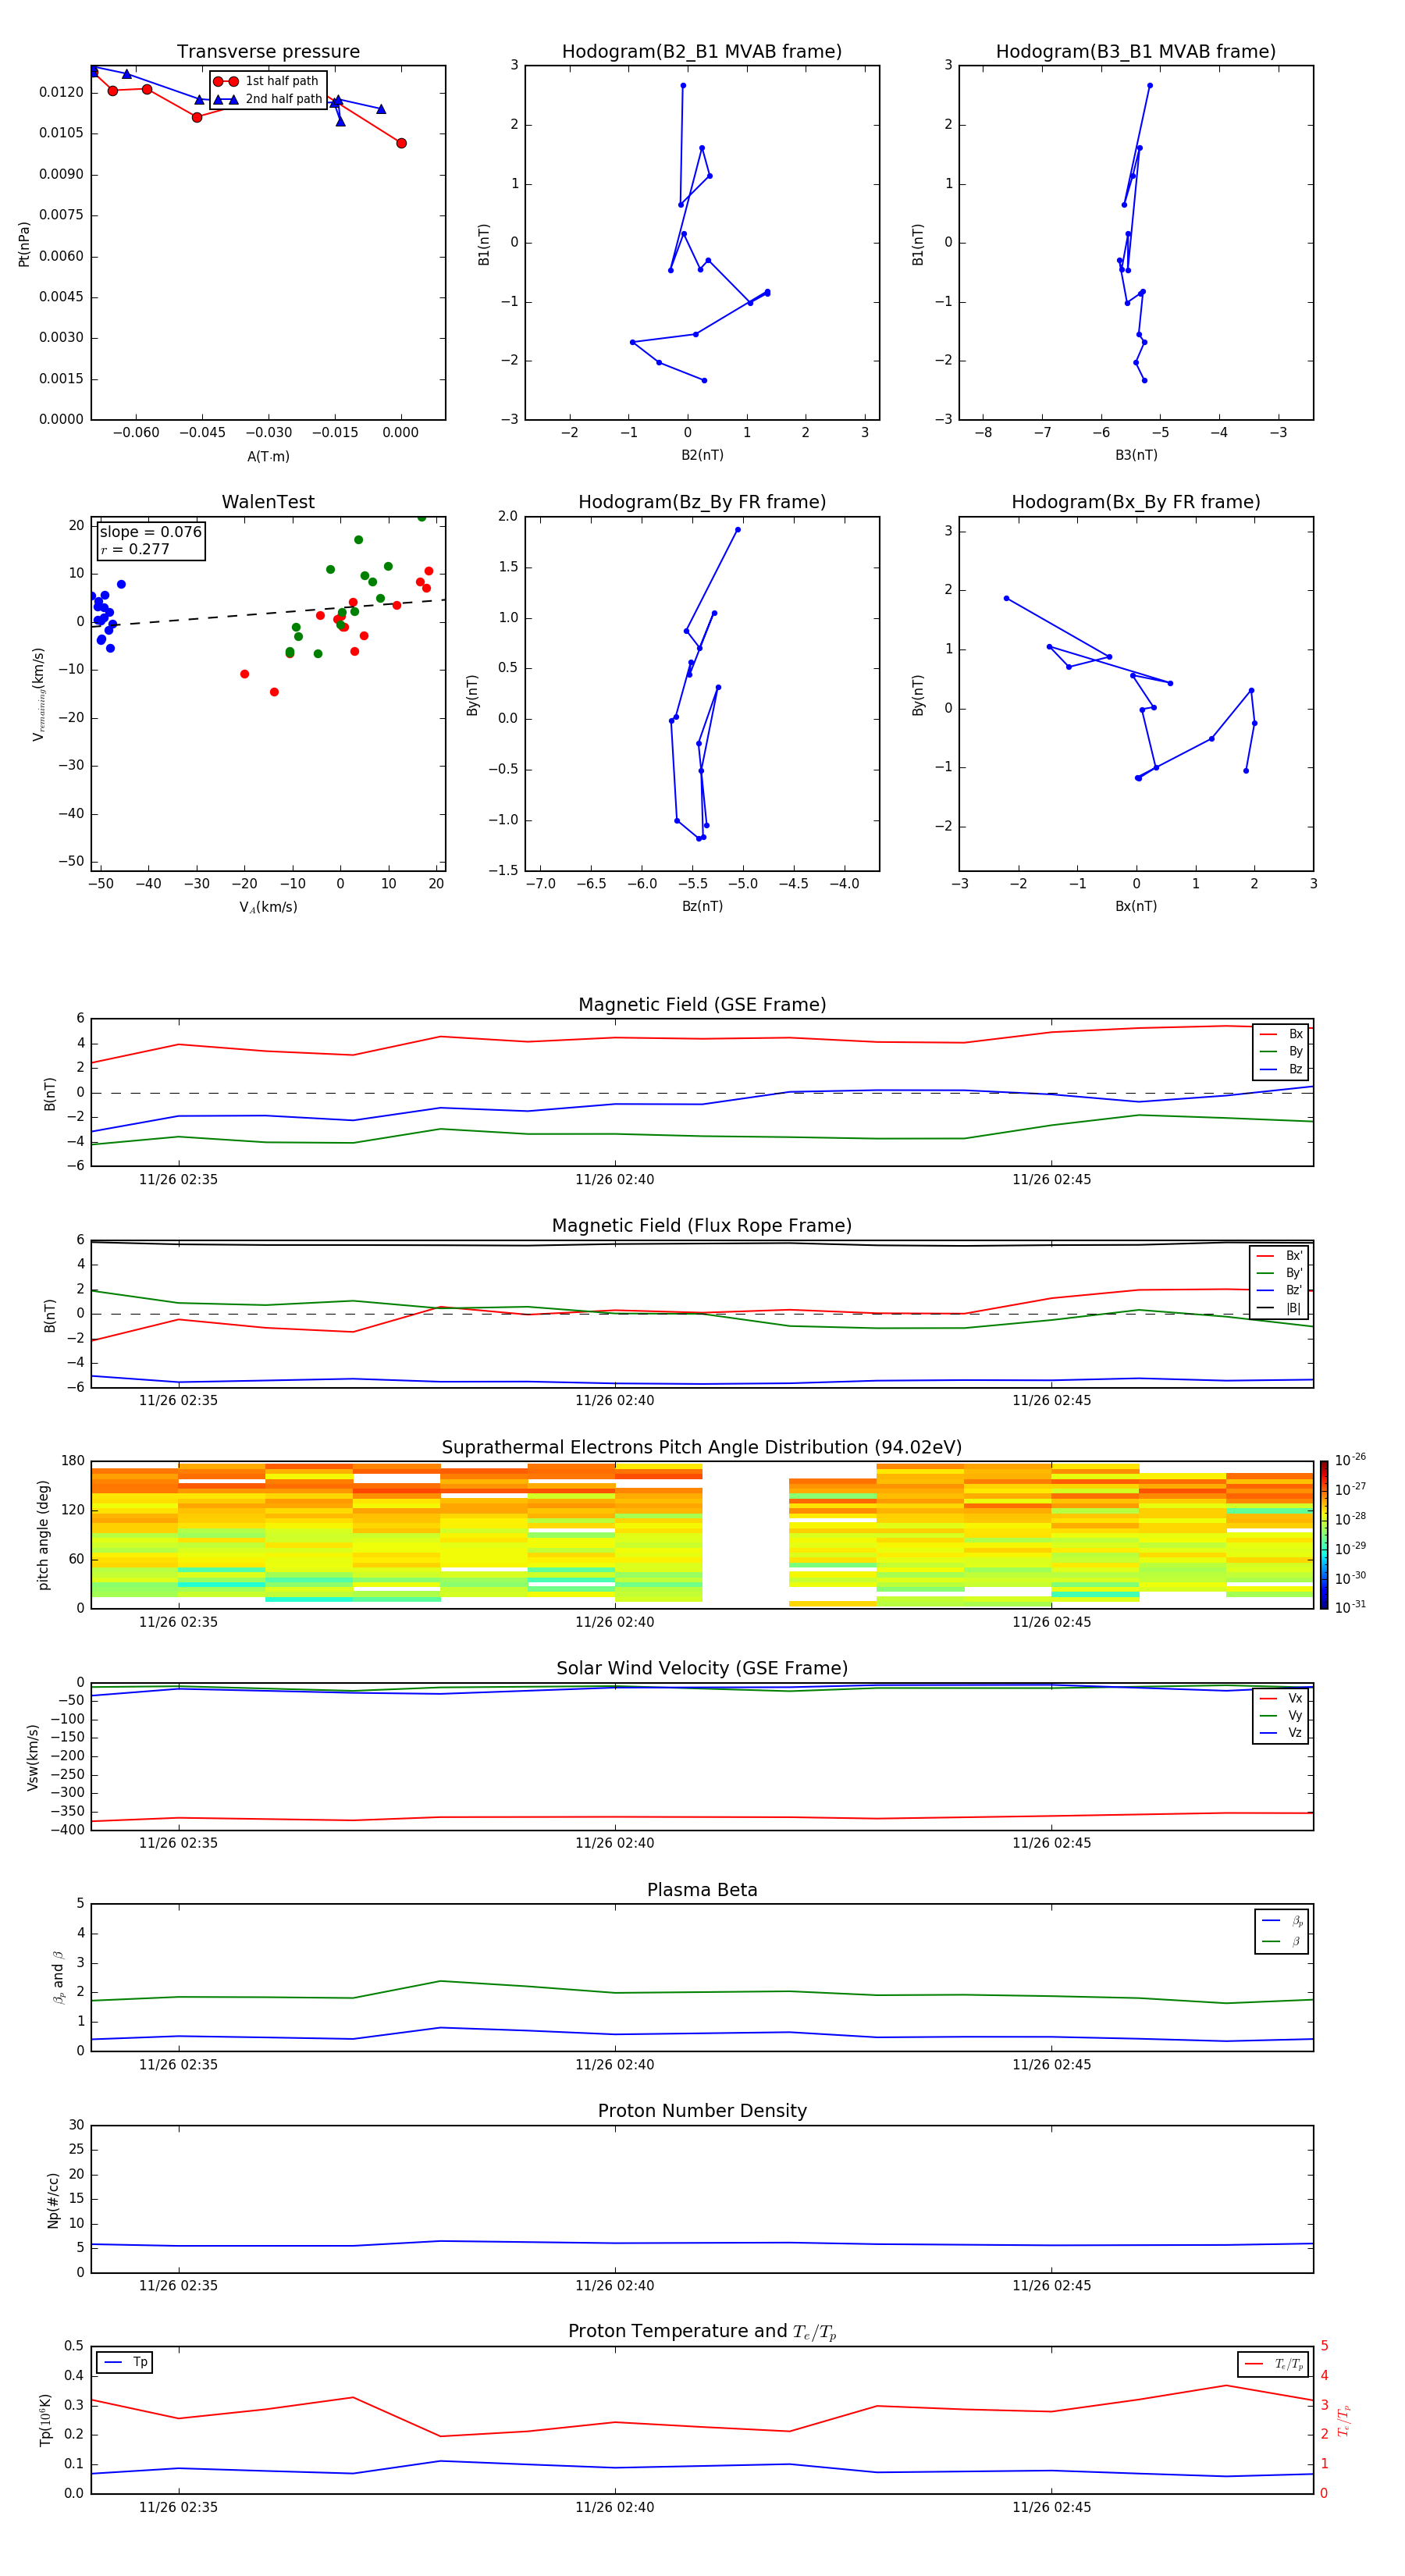This screenshot has height=2576, width=1405.
Task: Click the 'B2(nT)' x-axis label
Action: tap(702, 455)
